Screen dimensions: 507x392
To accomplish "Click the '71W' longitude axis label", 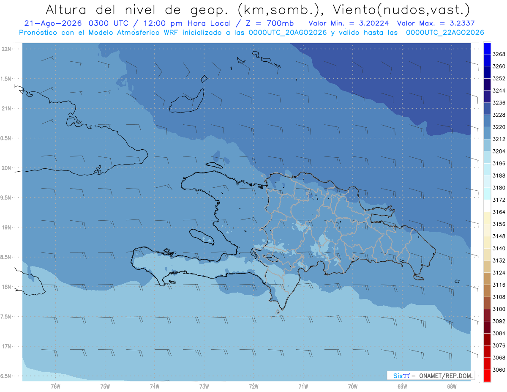I will pyautogui.click(x=303, y=386).
